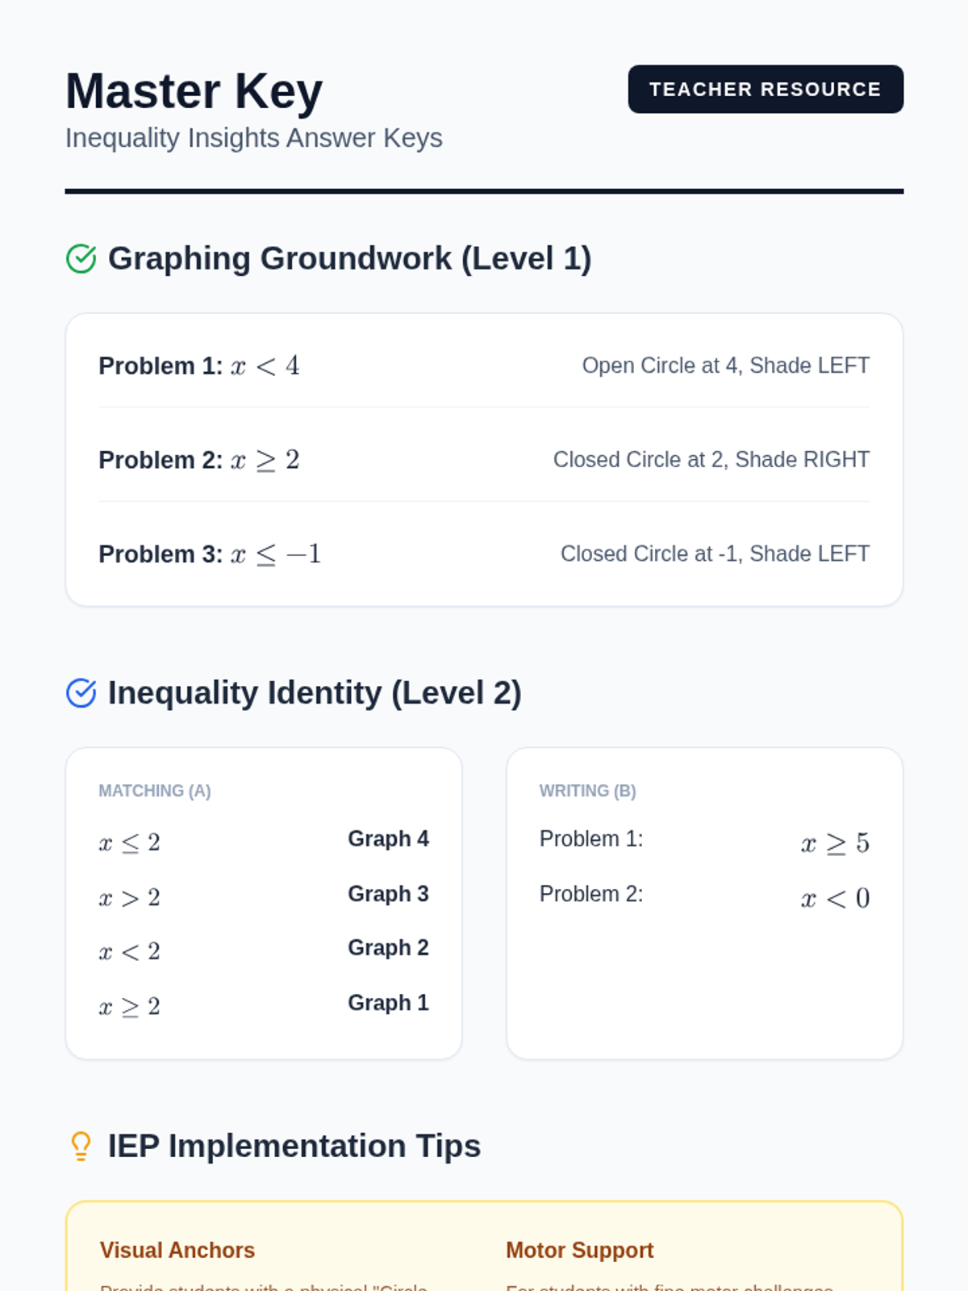
Task: Select the Graph 4 matching answer
Action: [x=389, y=839]
